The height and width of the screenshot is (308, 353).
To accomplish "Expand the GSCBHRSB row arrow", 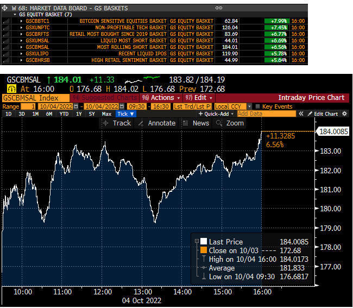I will point(21,60).
